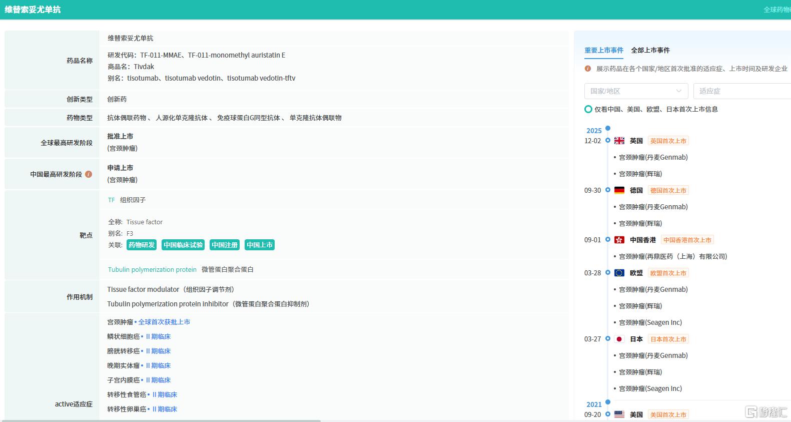Switch to the 全部上市事件 tab
The image size is (791, 422).
(650, 50)
